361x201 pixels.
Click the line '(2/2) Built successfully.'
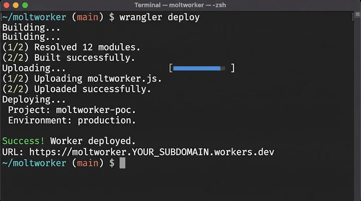point(69,57)
